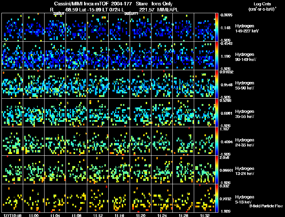Click the '11:24' time axis label
The width and height of the screenshot is (285, 217).
click(x=162, y=215)
